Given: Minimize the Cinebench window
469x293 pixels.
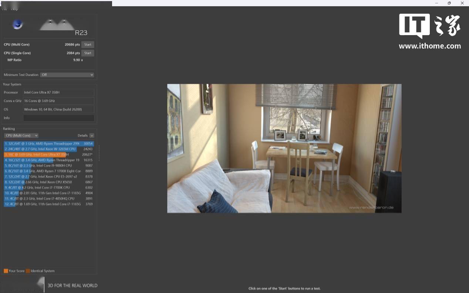Looking at the screenshot, I should pos(436,3).
